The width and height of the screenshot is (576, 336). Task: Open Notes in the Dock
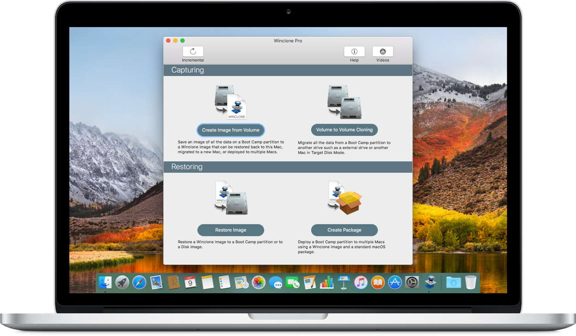(207, 282)
